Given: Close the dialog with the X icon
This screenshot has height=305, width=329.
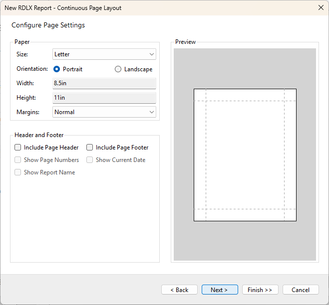Looking at the screenshot, I should 321,7.
